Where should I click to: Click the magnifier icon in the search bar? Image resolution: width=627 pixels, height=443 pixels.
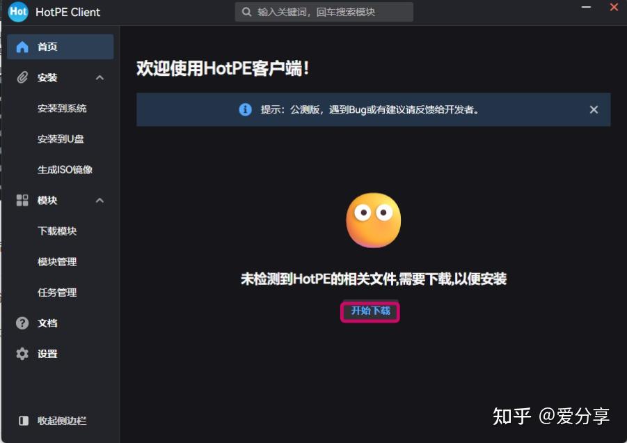[246, 12]
